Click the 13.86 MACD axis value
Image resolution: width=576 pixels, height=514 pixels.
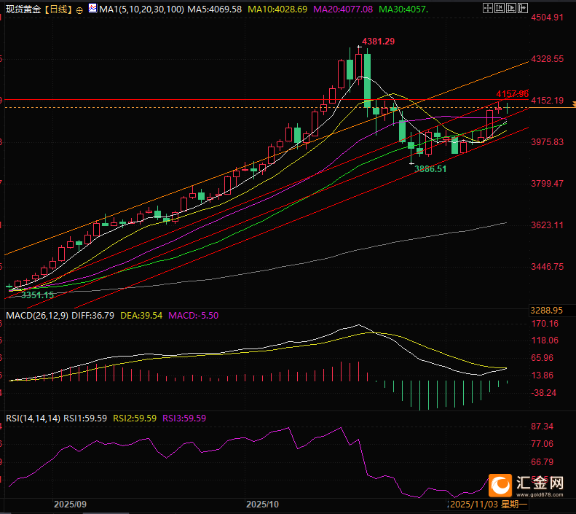(x=543, y=375)
